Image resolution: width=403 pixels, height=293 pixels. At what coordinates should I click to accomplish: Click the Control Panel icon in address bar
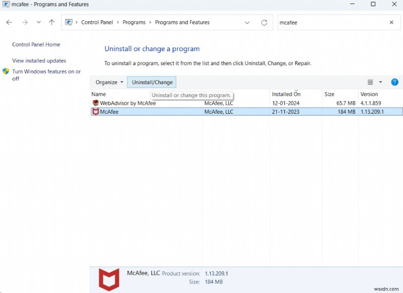tap(69, 22)
